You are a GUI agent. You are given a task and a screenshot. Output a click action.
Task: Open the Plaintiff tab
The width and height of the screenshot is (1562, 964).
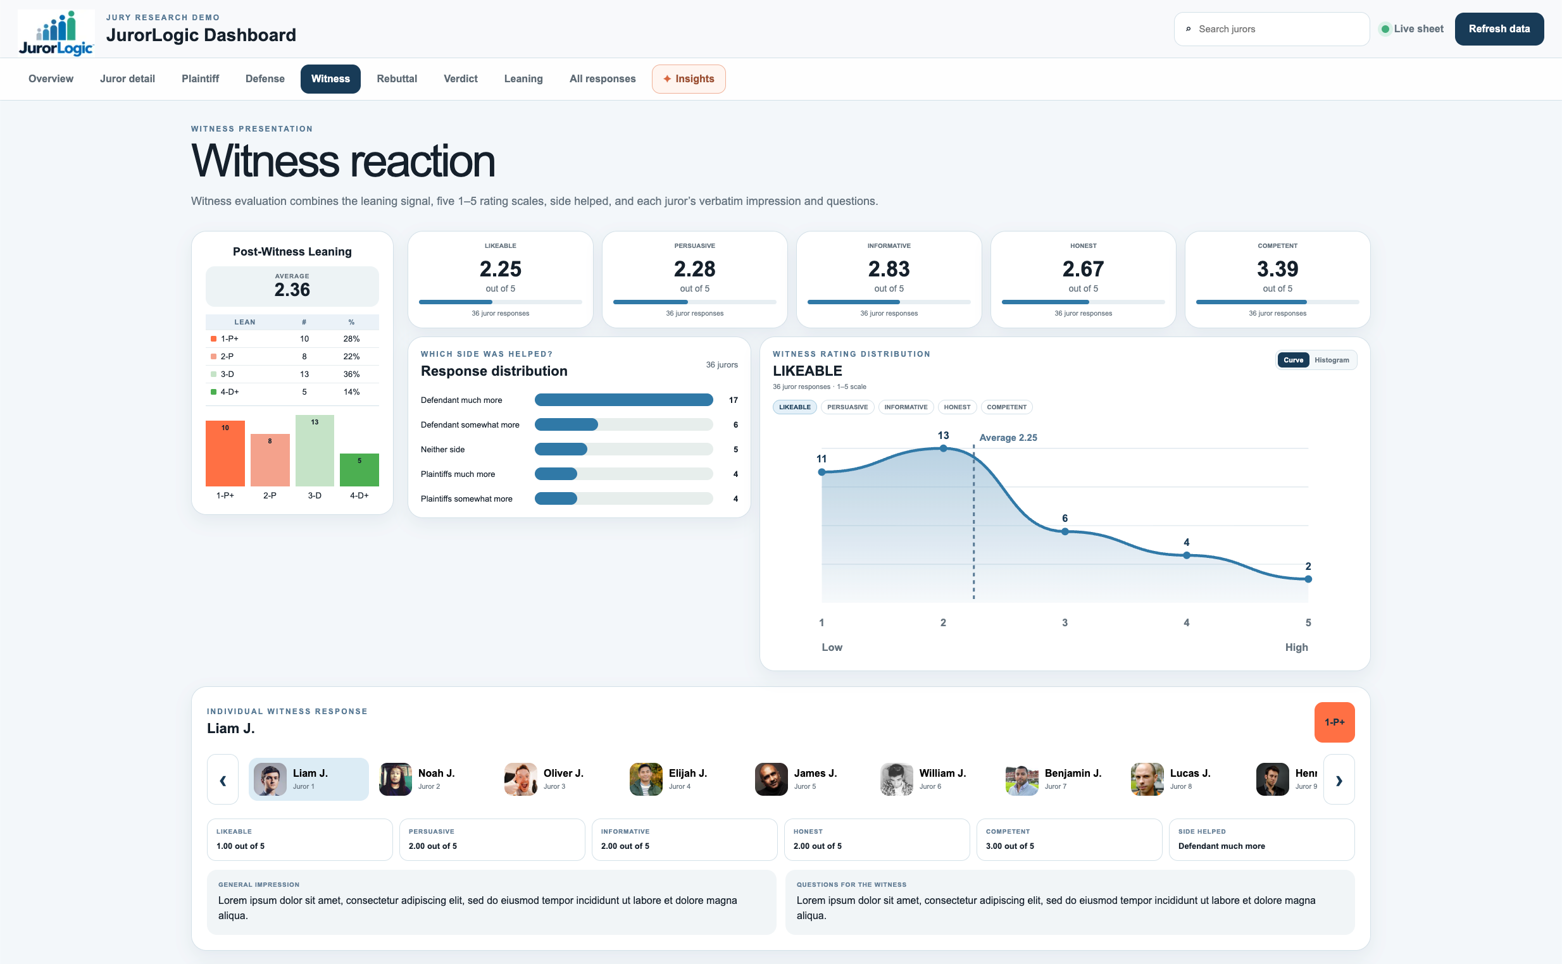(200, 79)
